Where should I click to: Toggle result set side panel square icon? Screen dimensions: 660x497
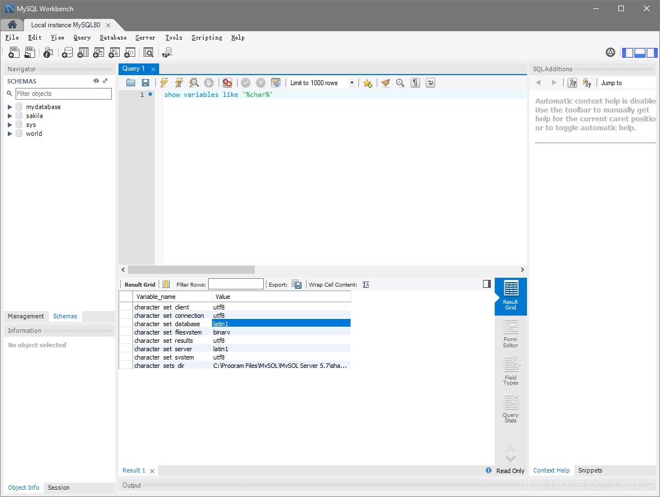tap(487, 284)
